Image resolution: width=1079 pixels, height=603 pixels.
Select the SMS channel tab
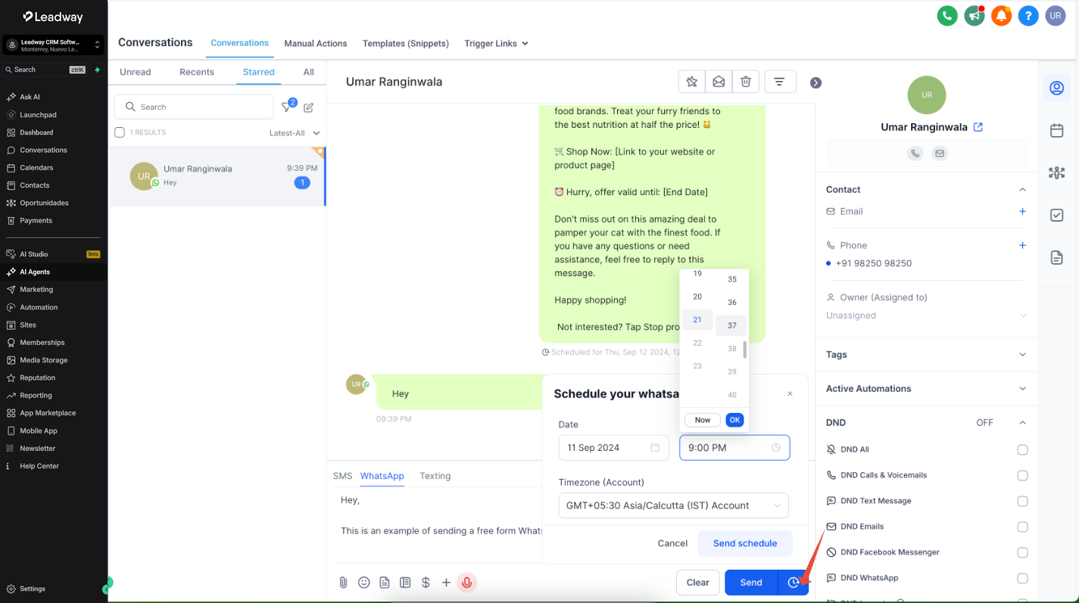tap(343, 476)
